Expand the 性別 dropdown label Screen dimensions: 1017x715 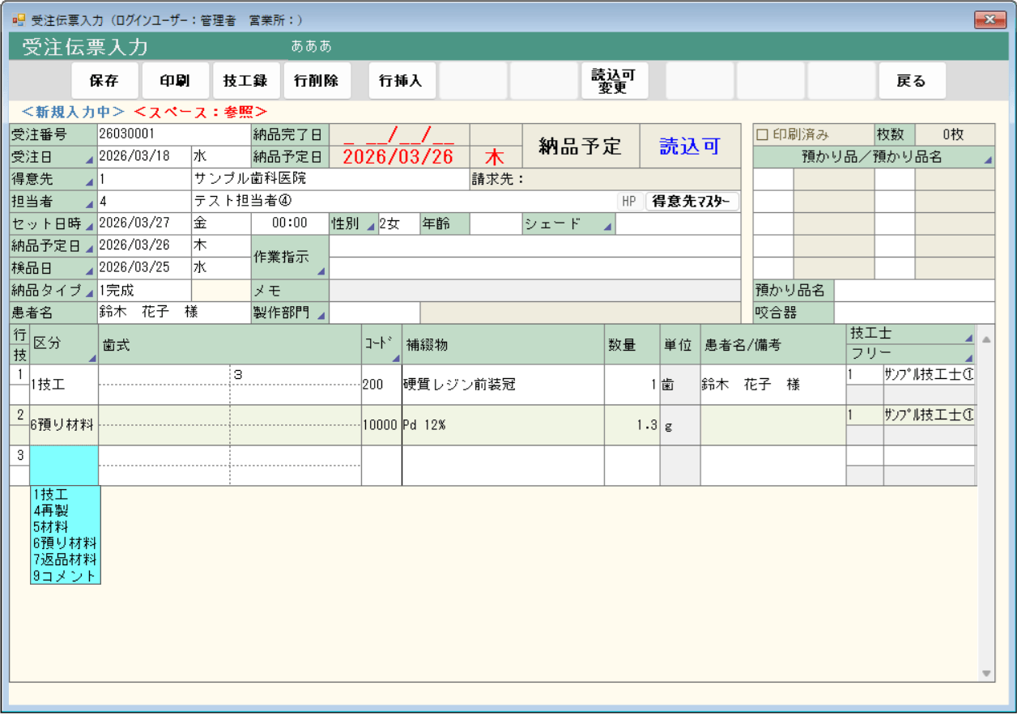pyautogui.click(x=352, y=224)
